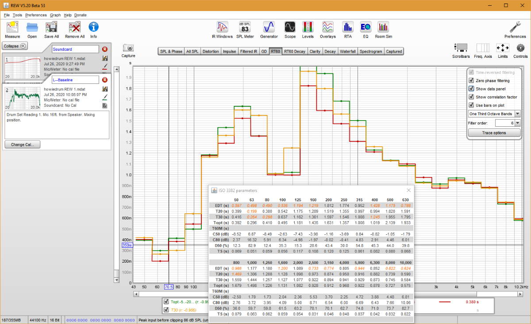Open the Preferences menu
Screen dimensions: 531x324
pos(36,15)
